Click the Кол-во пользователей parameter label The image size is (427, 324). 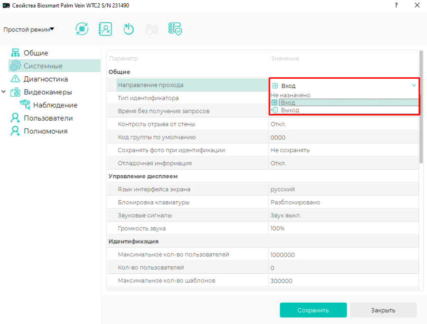click(x=151, y=268)
